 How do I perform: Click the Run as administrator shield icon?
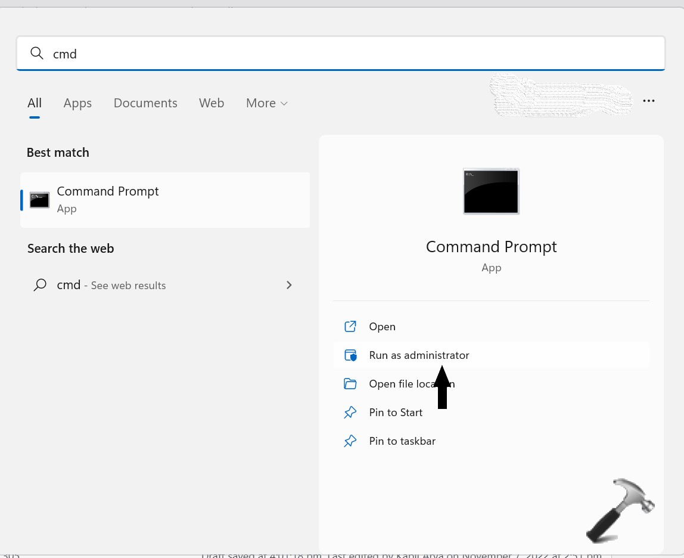pos(350,355)
